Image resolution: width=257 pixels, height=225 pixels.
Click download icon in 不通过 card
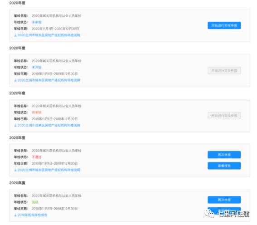pyautogui.click(x=15, y=170)
